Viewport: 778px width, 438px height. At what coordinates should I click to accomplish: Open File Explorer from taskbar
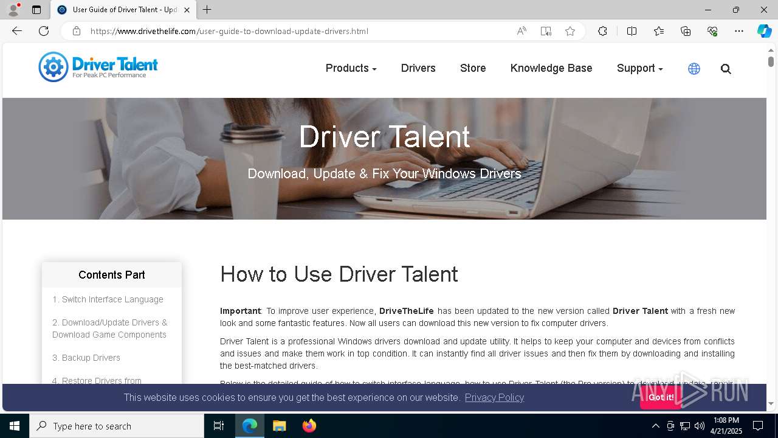(279, 426)
